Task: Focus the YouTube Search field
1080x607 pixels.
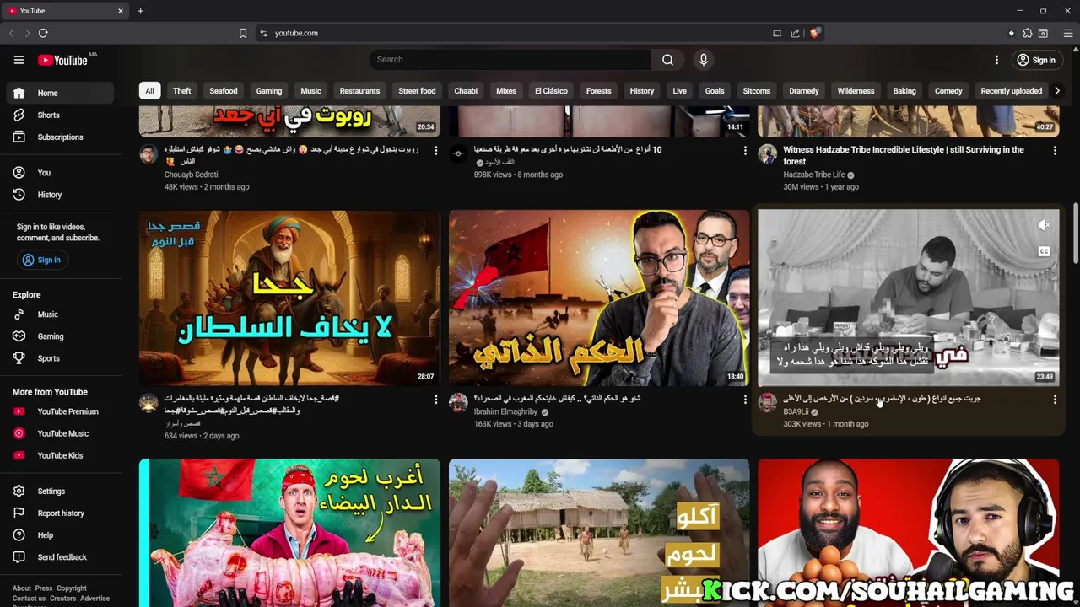Action: coord(510,60)
